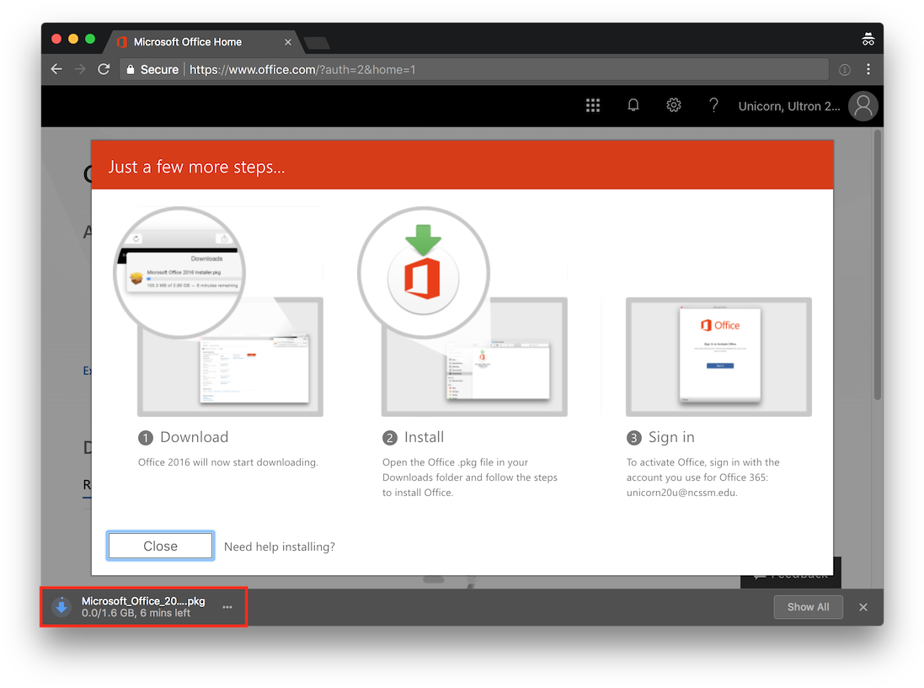This screenshot has height=688, width=924.
Task: Open options for the Microsoft_Office download
Action: (x=227, y=606)
